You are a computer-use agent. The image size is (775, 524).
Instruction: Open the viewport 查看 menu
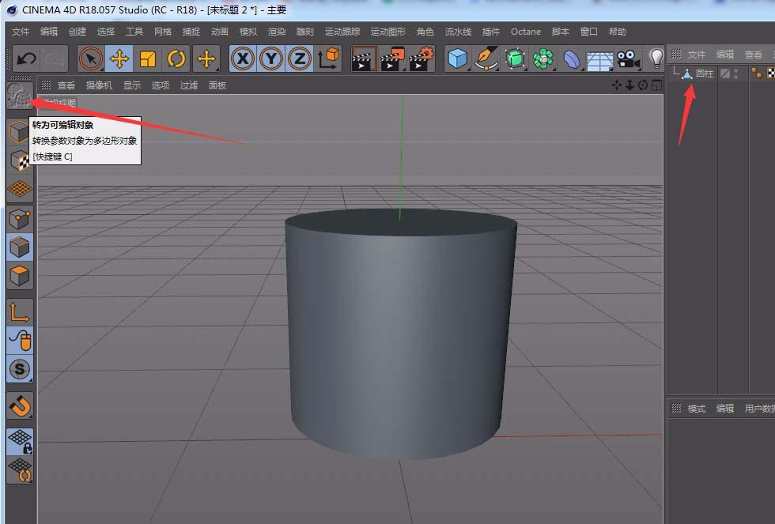pyautogui.click(x=66, y=85)
